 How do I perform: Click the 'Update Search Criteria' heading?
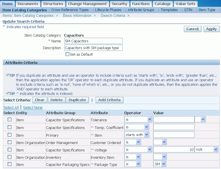pos(24,21)
